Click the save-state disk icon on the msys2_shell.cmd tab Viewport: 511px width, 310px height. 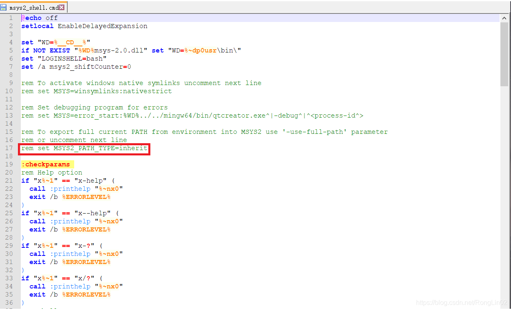4,7
